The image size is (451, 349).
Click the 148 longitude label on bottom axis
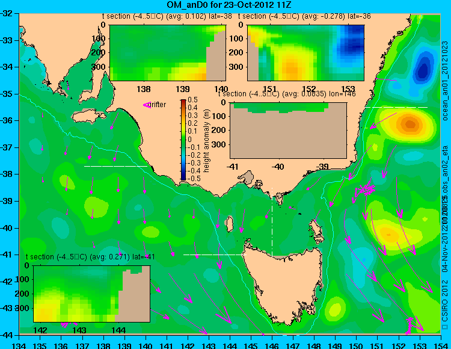point(314,345)
